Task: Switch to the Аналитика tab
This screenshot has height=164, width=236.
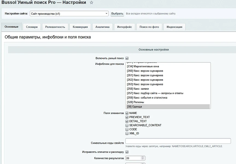Action: click(103, 27)
